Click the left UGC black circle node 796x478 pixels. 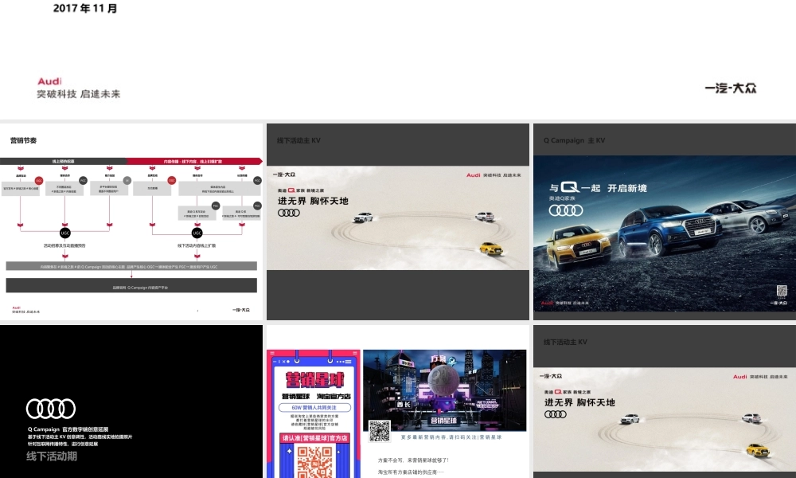[x=65, y=233]
